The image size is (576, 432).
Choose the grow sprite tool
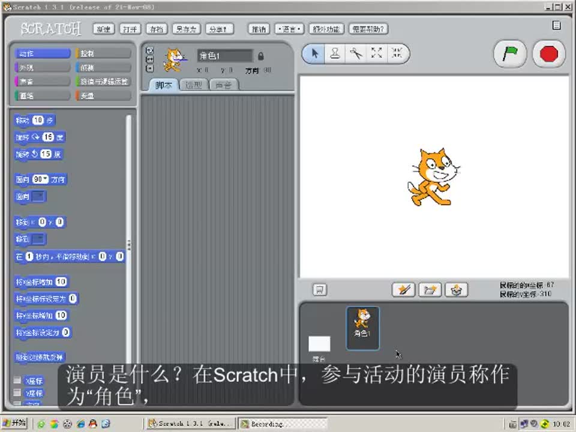pos(376,53)
